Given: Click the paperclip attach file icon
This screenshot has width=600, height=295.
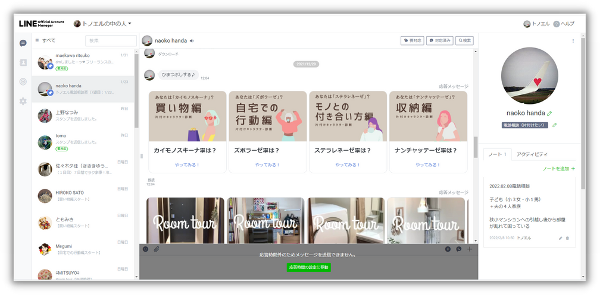Looking at the screenshot, I should click(156, 249).
